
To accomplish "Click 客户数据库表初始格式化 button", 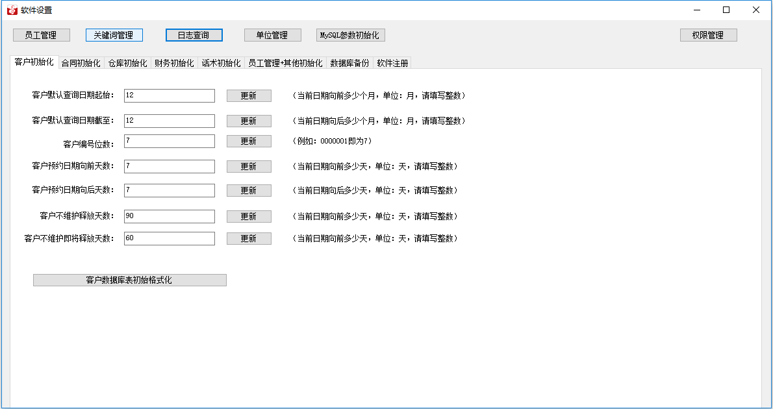I will (130, 280).
